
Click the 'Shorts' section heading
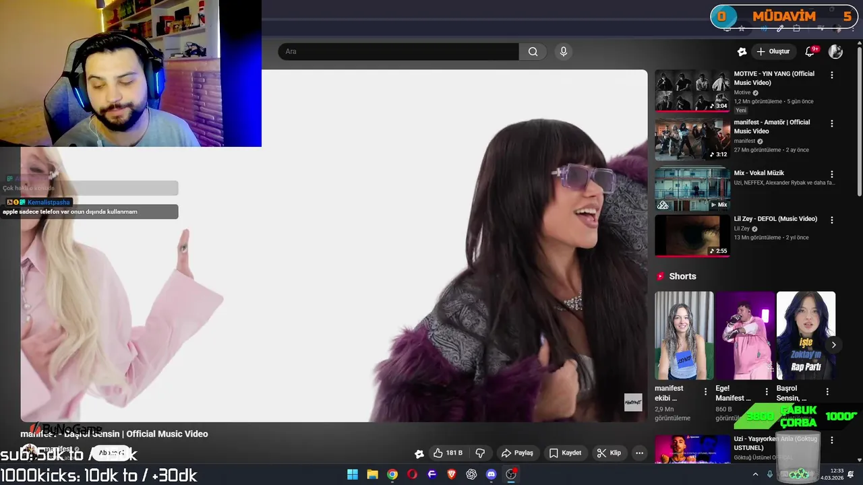pyautogui.click(x=682, y=277)
